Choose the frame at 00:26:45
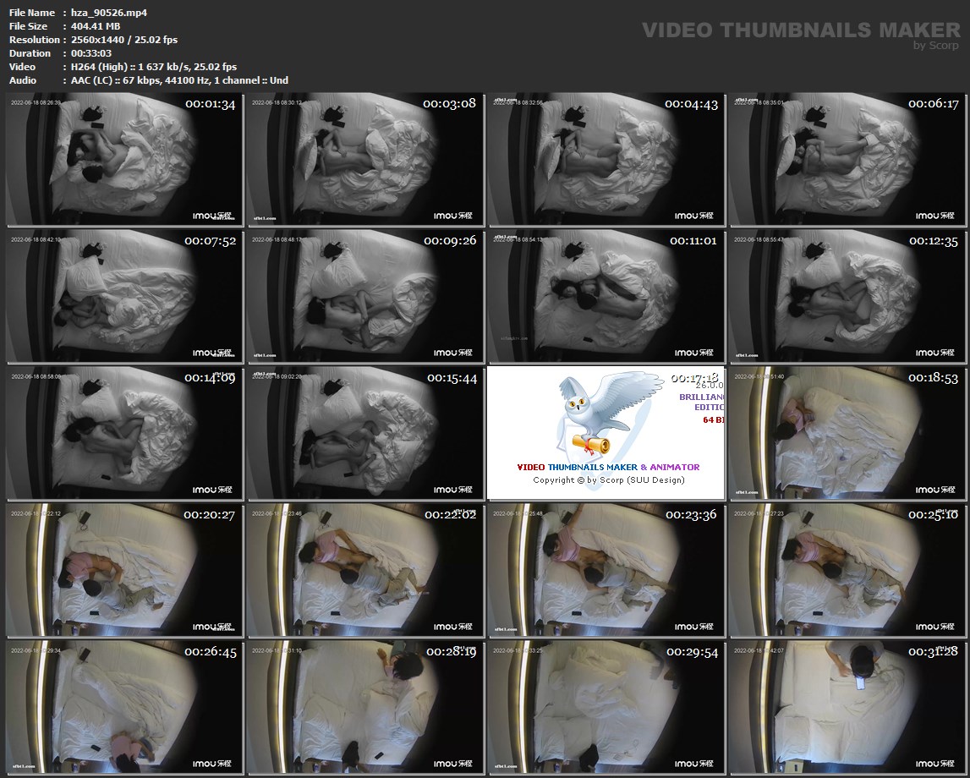The width and height of the screenshot is (970, 778). (x=124, y=708)
